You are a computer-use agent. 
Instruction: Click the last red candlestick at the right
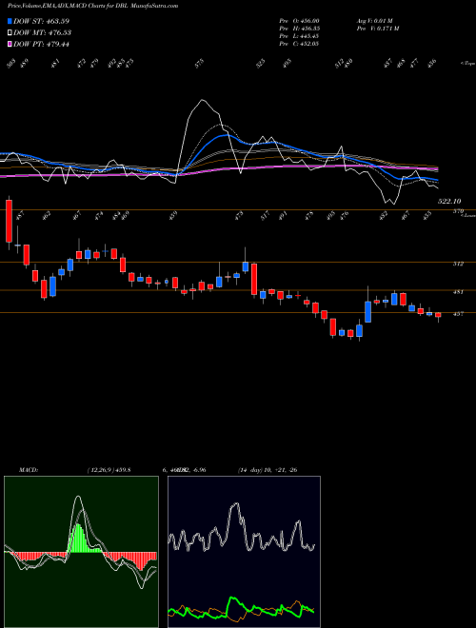(x=438, y=315)
